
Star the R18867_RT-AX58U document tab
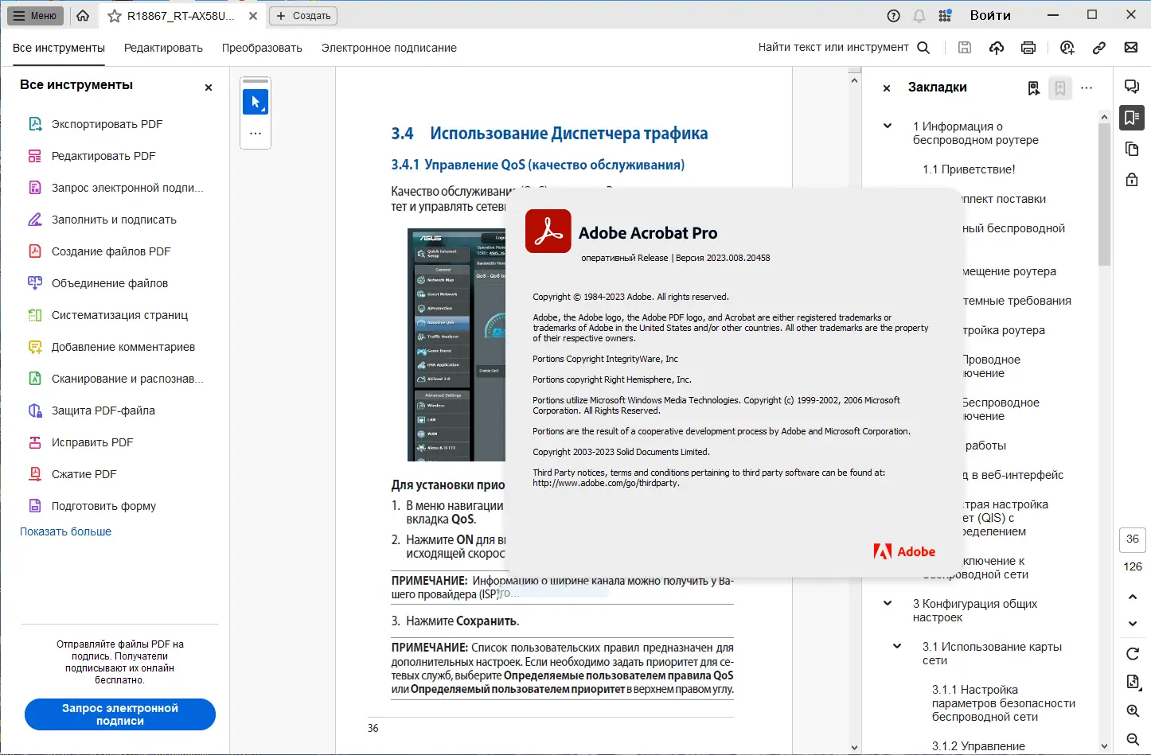tap(115, 16)
